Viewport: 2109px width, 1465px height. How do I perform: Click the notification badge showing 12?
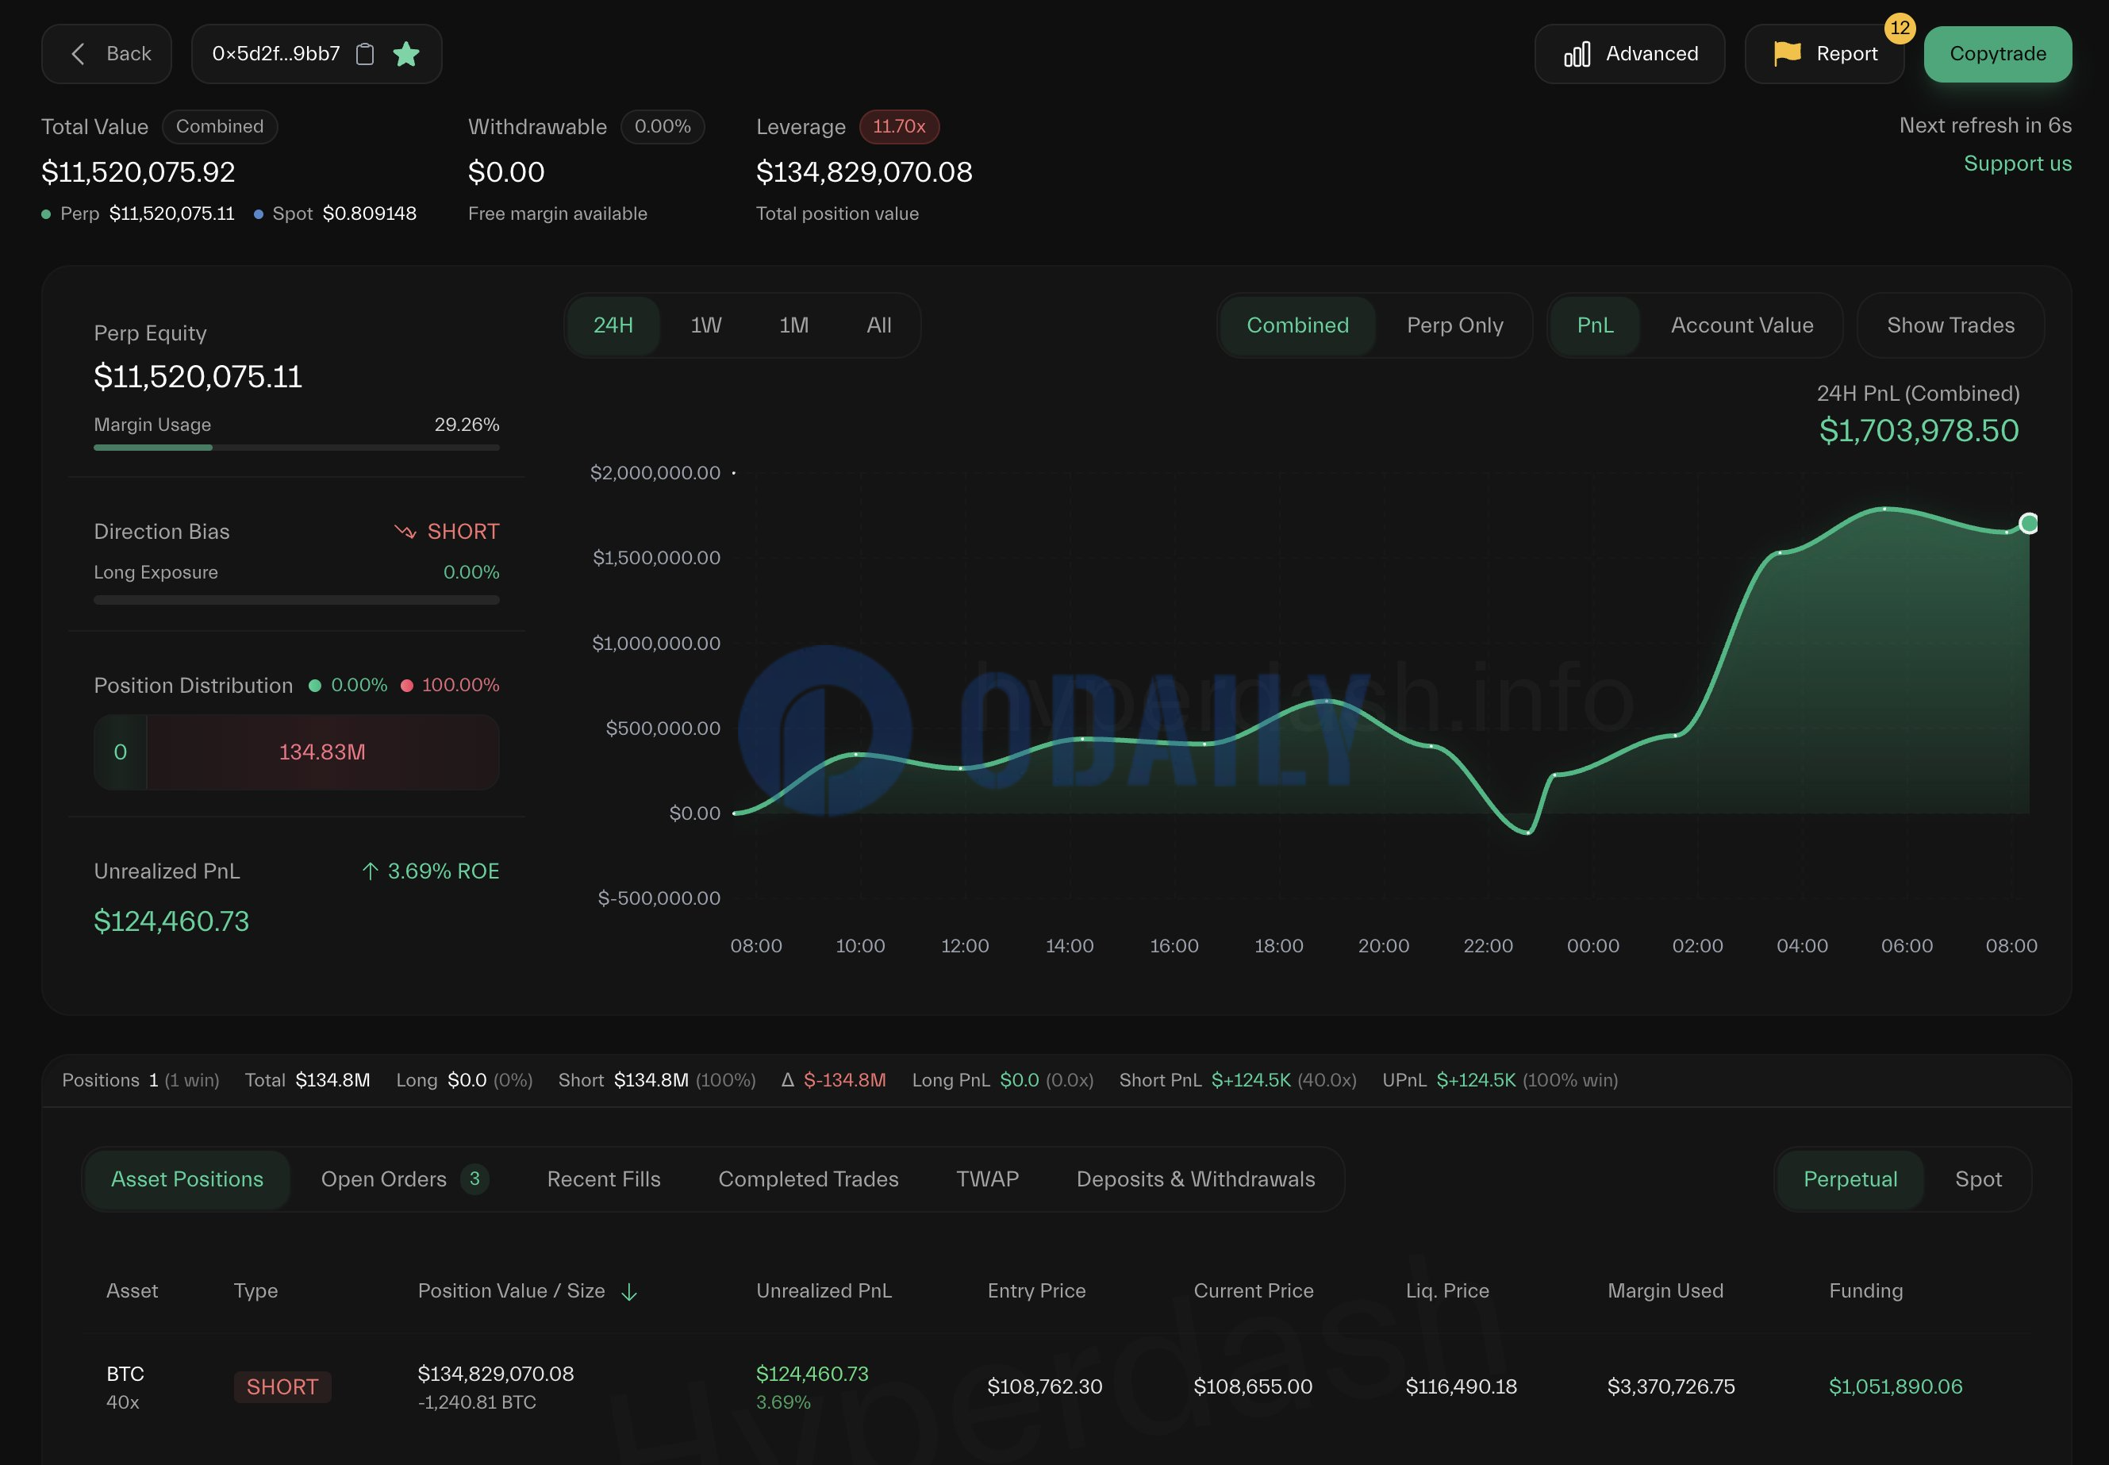pos(1899,28)
